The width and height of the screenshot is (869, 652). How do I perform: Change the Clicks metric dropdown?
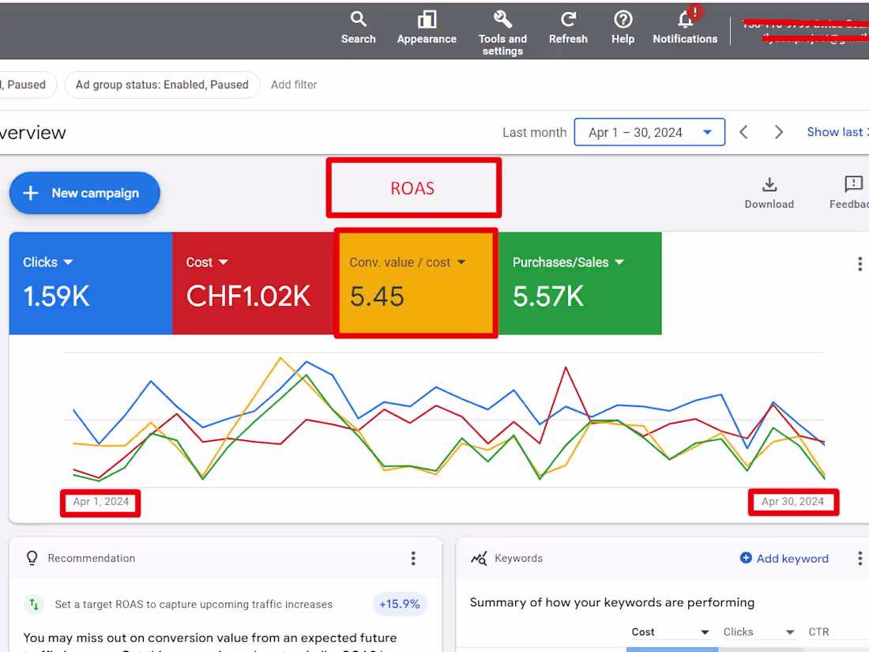pyautogui.click(x=47, y=262)
